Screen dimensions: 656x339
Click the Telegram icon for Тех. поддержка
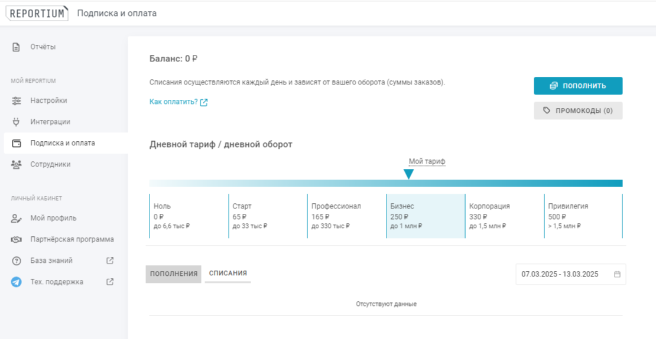[17, 282]
